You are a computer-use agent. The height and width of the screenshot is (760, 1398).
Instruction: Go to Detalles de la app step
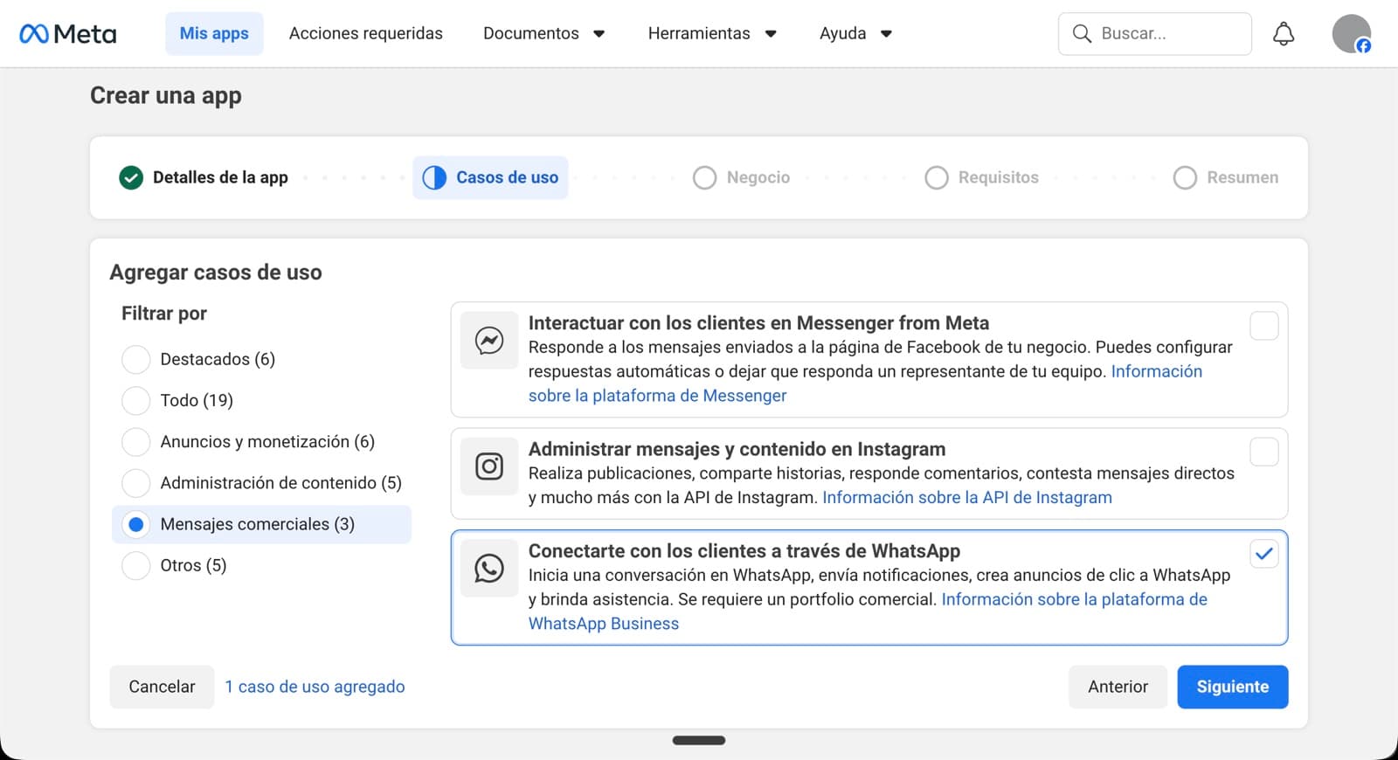coord(204,177)
